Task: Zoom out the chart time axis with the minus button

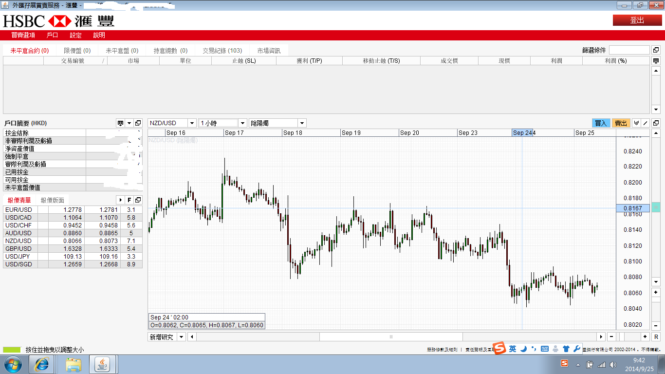Action: pos(610,337)
